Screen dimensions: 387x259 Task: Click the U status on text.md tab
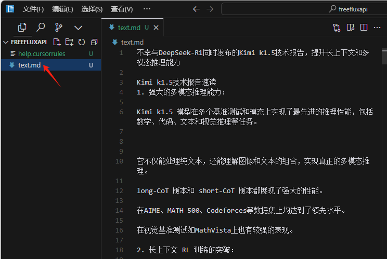click(147, 28)
